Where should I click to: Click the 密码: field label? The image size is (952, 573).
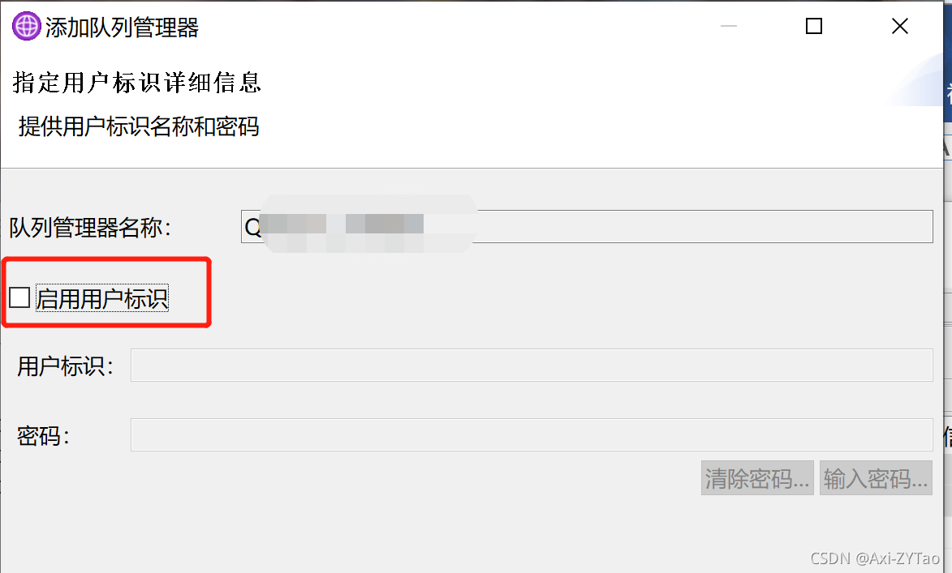click(44, 436)
